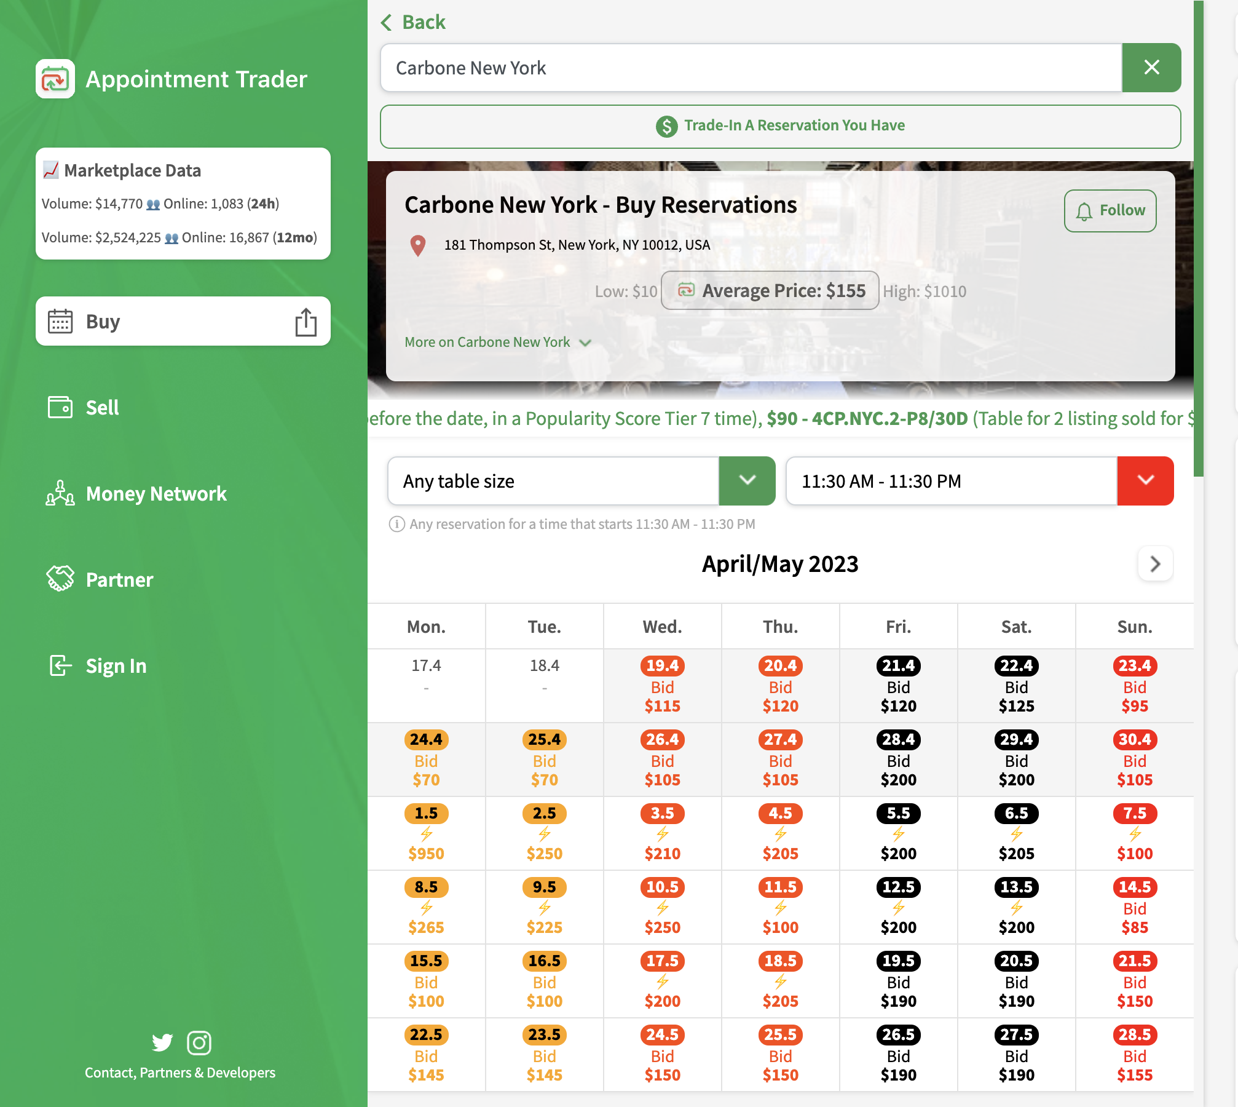Click the Marketplace Data card heading
The image size is (1238, 1107).
coord(132,170)
